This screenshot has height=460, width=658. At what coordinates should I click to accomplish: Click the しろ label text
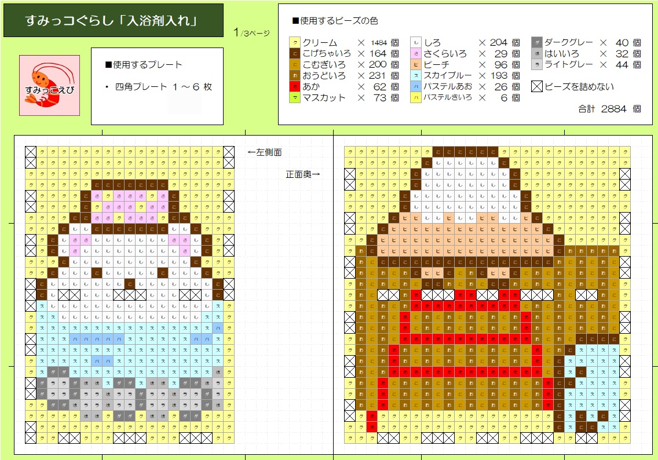click(x=432, y=43)
